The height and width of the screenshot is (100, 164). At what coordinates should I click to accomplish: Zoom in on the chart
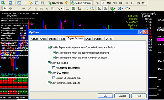(x=86, y=8)
